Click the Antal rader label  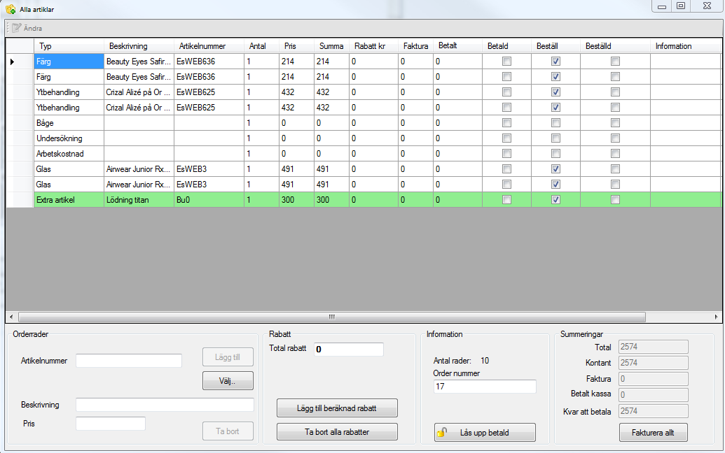click(453, 361)
